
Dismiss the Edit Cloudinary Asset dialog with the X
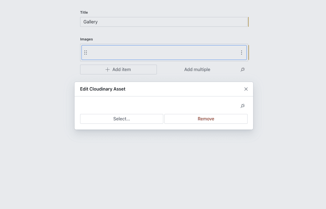(x=246, y=89)
